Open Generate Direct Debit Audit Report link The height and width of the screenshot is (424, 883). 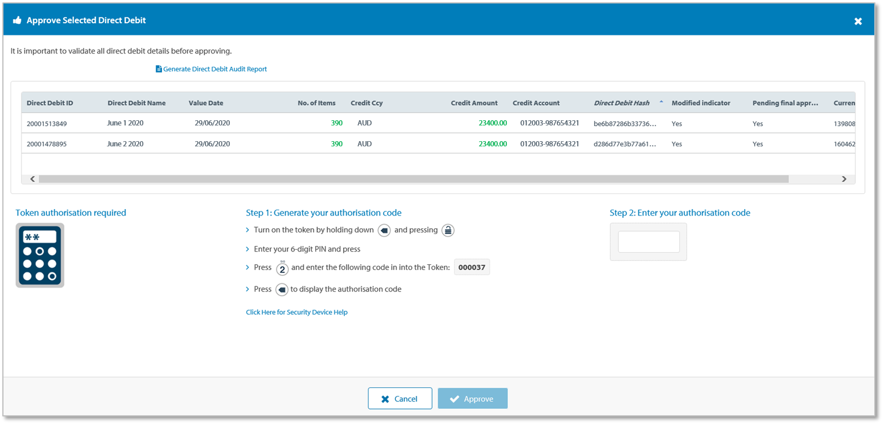point(214,69)
